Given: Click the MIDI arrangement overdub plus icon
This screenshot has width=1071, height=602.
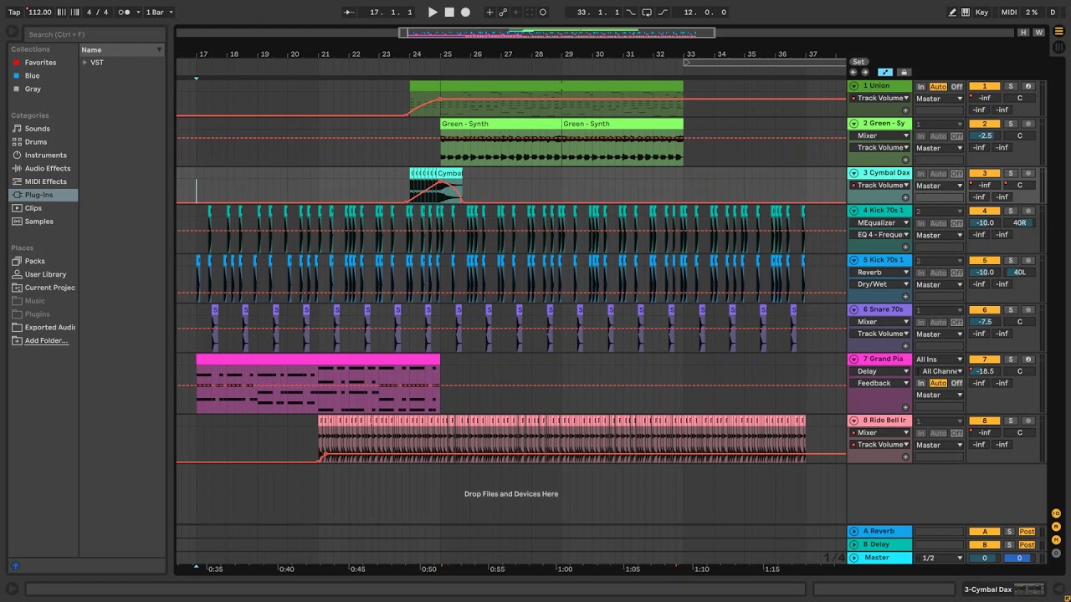Looking at the screenshot, I should click(489, 13).
